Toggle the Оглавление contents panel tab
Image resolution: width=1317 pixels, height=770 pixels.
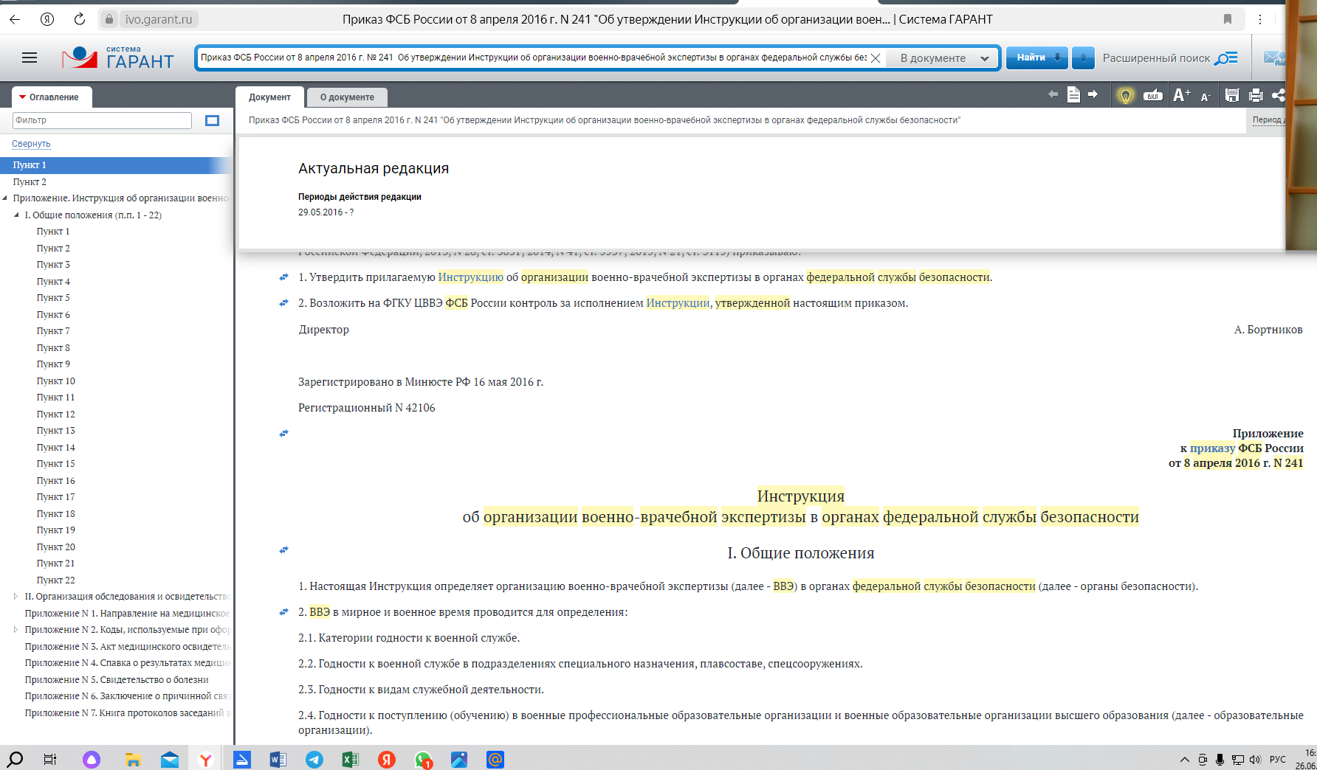tap(52, 97)
